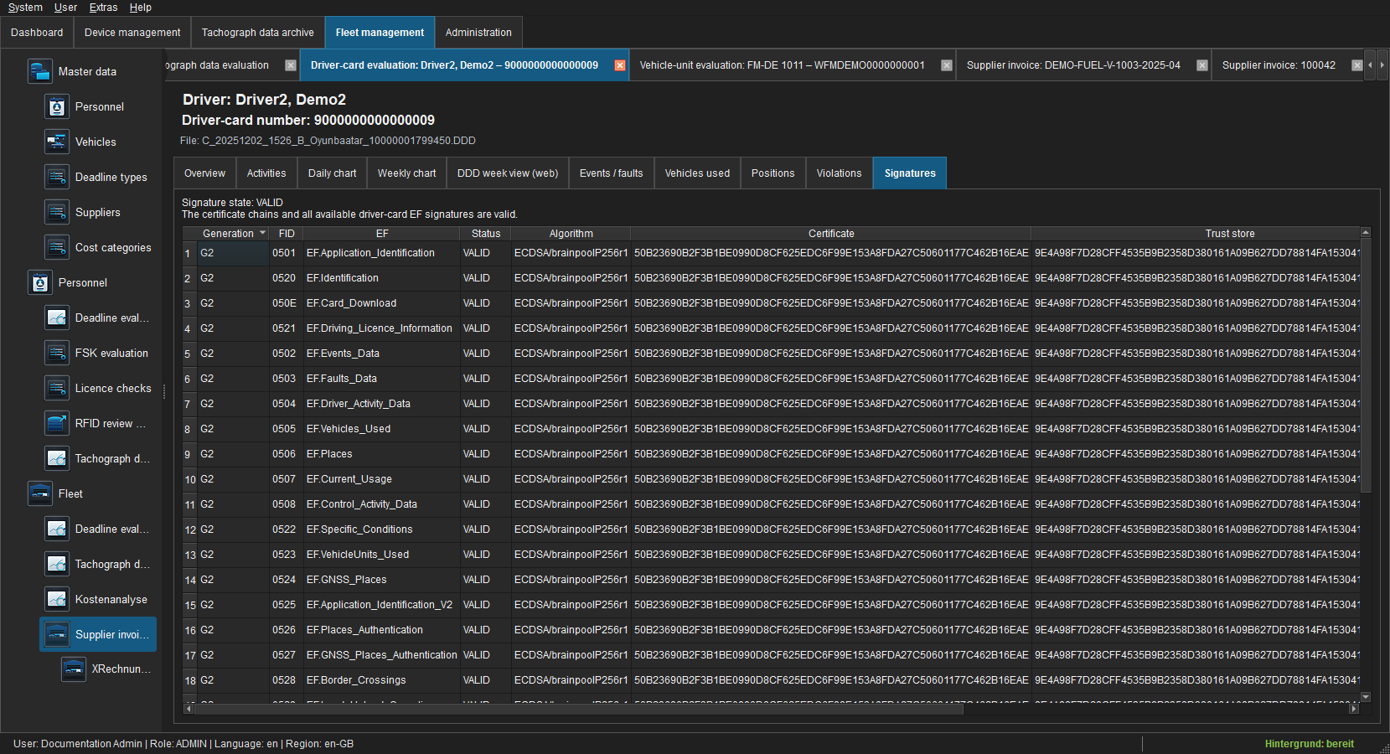Viewport: 1390px width, 754px height.
Task: Click the XRechnun... icon
Action: coord(73,669)
